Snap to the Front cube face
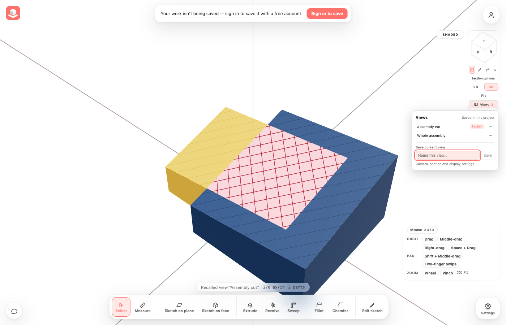Image resolution: width=506 pixels, height=325 pixels. click(x=478, y=53)
